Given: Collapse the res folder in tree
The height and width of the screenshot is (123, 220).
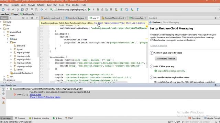Looking at the screenshot, I should pos(8,42).
